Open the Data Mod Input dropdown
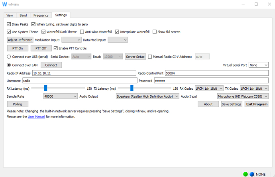This screenshot has width=275, height=177. click(118, 40)
